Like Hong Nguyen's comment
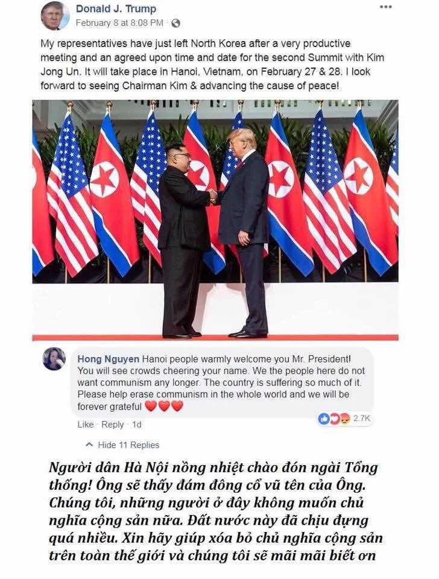This screenshot has height=579, width=439. pos(85,425)
